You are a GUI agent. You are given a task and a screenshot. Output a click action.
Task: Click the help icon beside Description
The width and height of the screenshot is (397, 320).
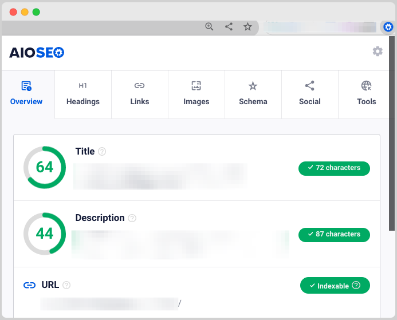click(132, 218)
